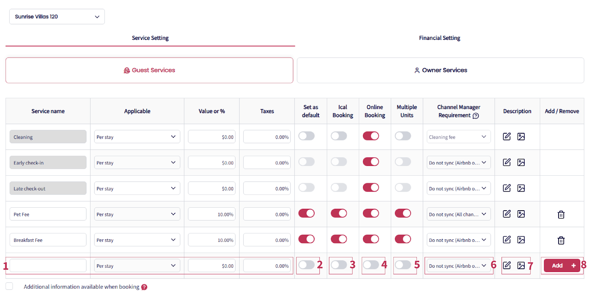Screen dimensions: 595x291
Task: Expand Applicable dropdown for the Cleaning row
Action: click(x=137, y=137)
